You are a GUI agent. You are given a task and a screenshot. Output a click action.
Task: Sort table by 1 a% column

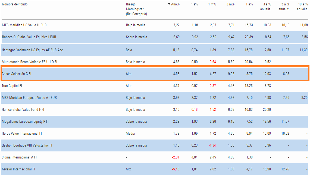pyautogui.click(x=249, y=4)
